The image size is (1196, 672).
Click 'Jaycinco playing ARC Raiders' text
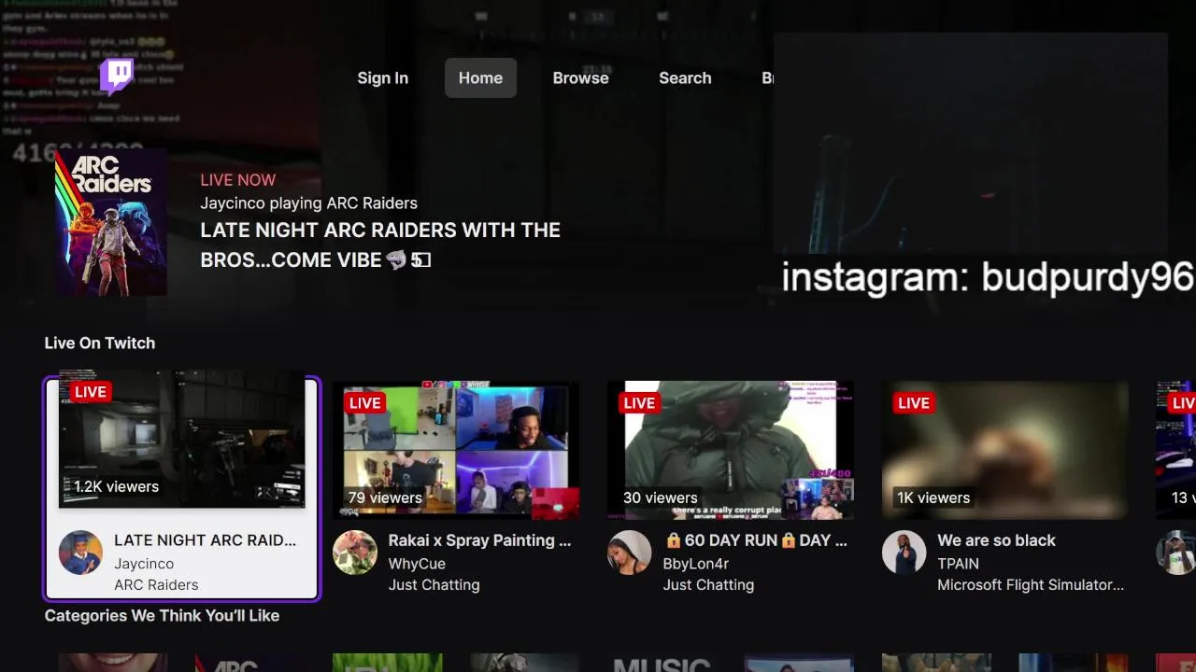(308, 203)
